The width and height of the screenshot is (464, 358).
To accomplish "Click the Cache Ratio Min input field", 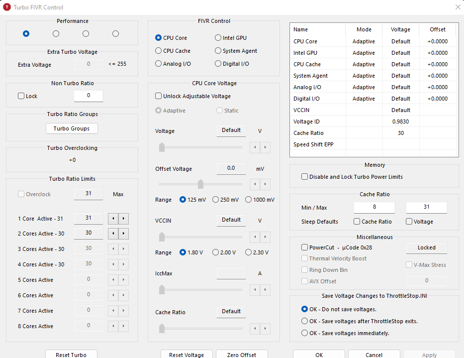I will click(x=374, y=207).
